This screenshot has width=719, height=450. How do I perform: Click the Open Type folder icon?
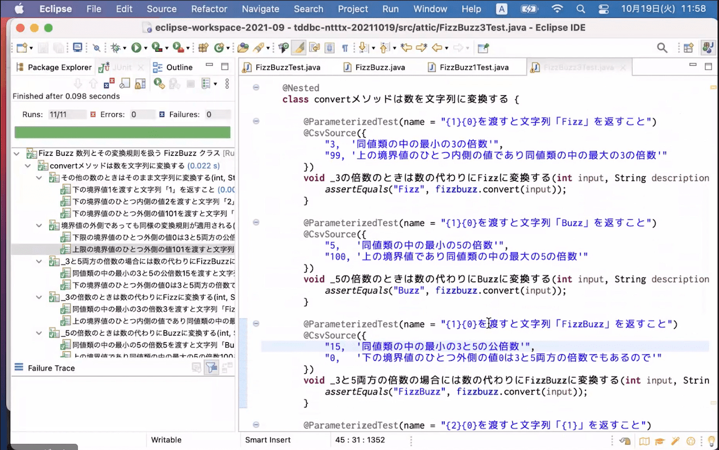point(243,48)
